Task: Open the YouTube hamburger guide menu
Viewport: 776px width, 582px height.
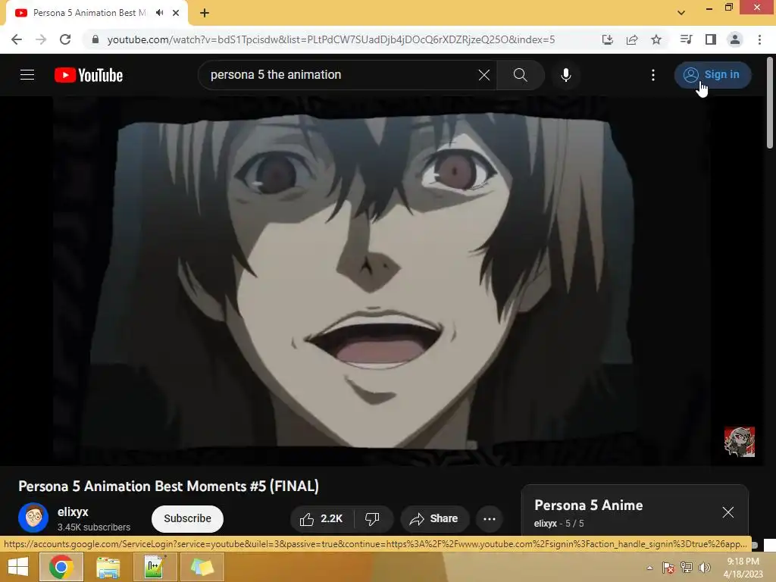Action: pos(27,75)
